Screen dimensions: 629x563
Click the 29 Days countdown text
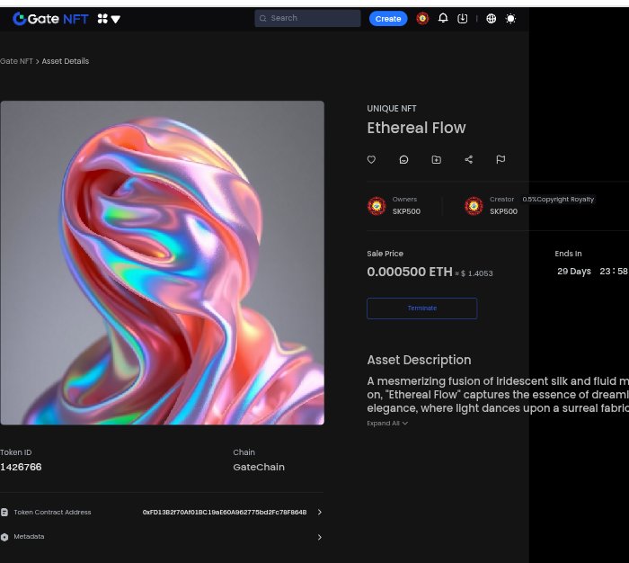click(x=574, y=272)
